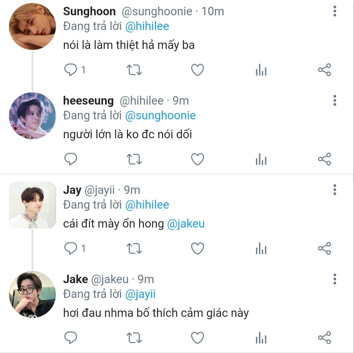Open @sunghoonie link in heeseung's reply line

tap(160, 115)
